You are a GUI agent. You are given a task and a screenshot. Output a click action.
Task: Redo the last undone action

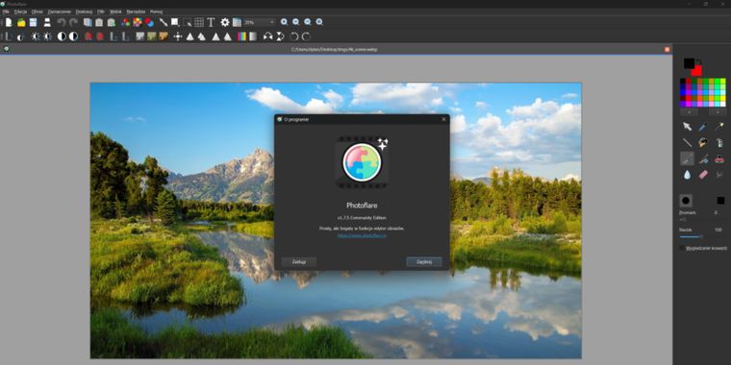(73, 22)
